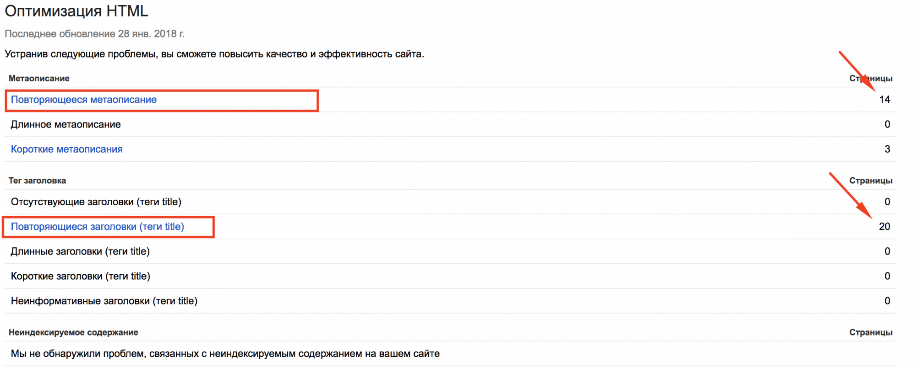This screenshot has height=367, width=916.
Task: Click page count 3 for short meta descriptions
Action: (x=887, y=149)
